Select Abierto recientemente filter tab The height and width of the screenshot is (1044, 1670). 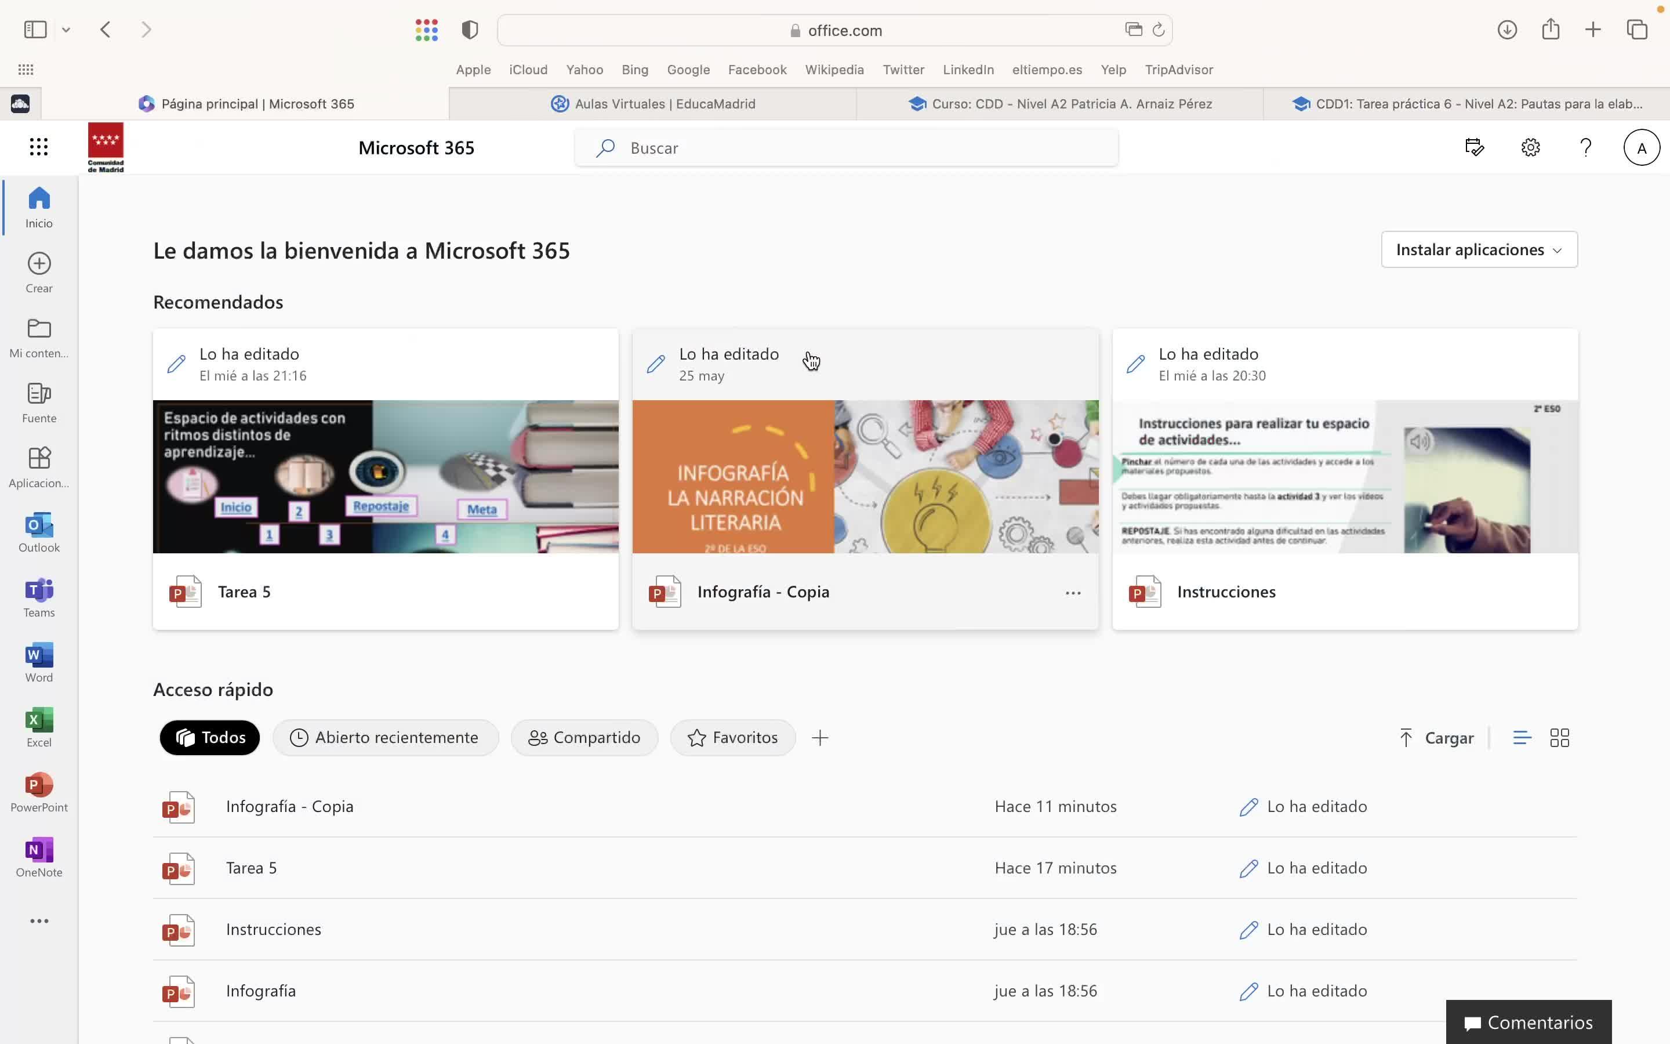pyautogui.click(x=384, y=737)
